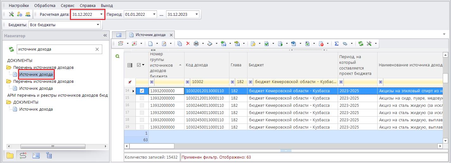451x163 pixels.
Task: Delete record with red X icon
Action: [x=188, y=44]
